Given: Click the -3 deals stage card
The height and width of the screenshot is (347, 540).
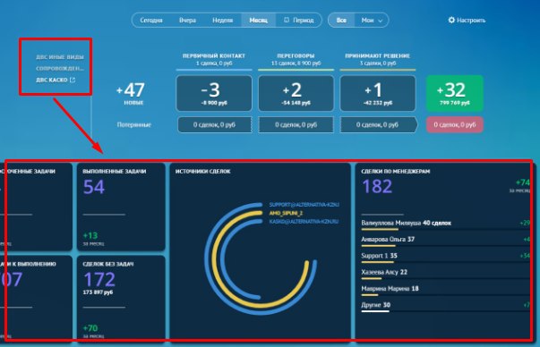Looking at the screenshot, I should pos(214,93).
